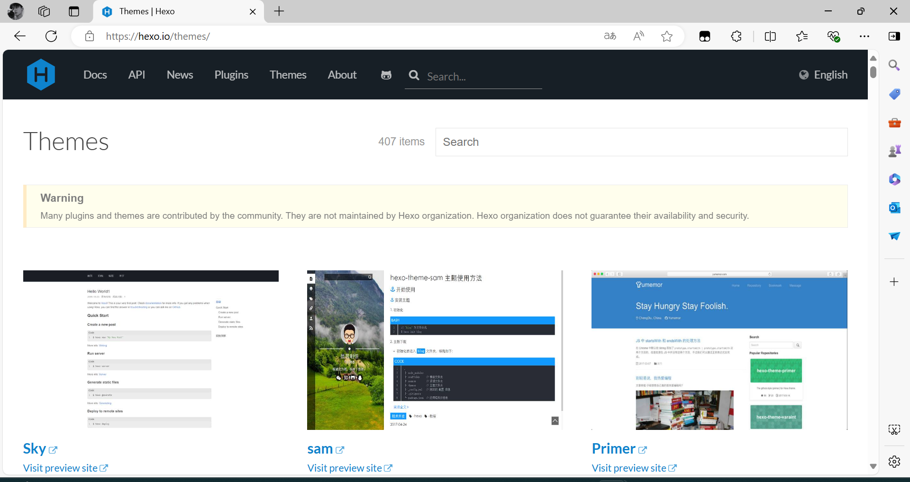Open the GitHub cat icon link
Image resolution: width=910 pixels, height=482 pixels.
(x=386, y=75)
